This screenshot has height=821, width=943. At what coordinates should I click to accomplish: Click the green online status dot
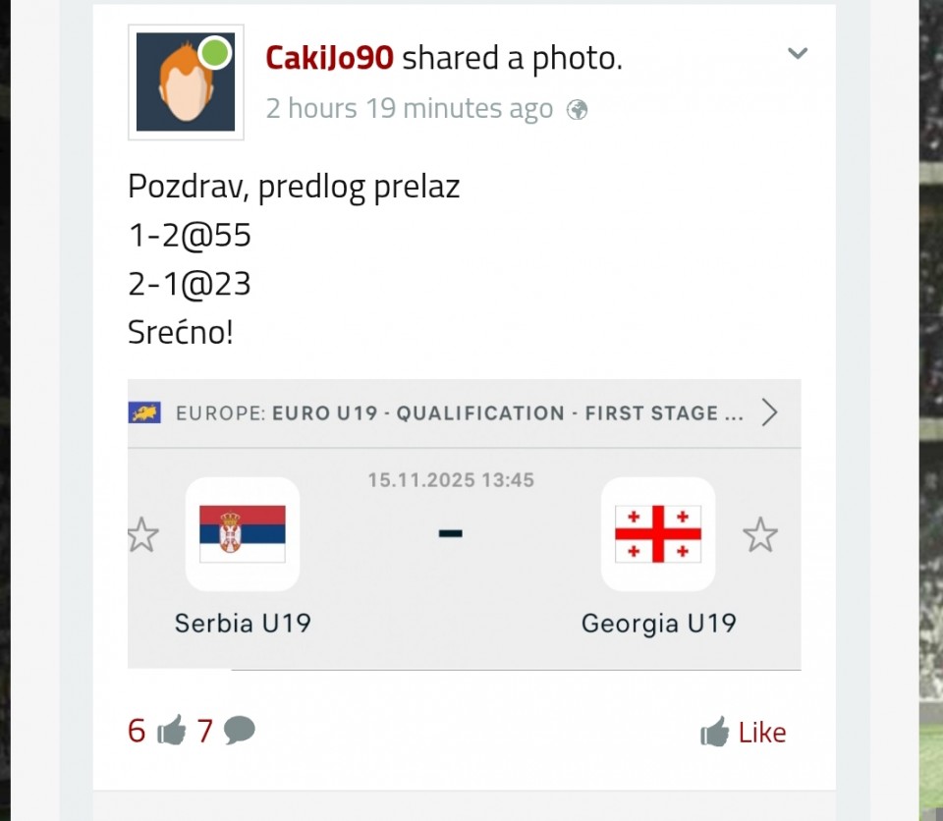coord(215,53)
